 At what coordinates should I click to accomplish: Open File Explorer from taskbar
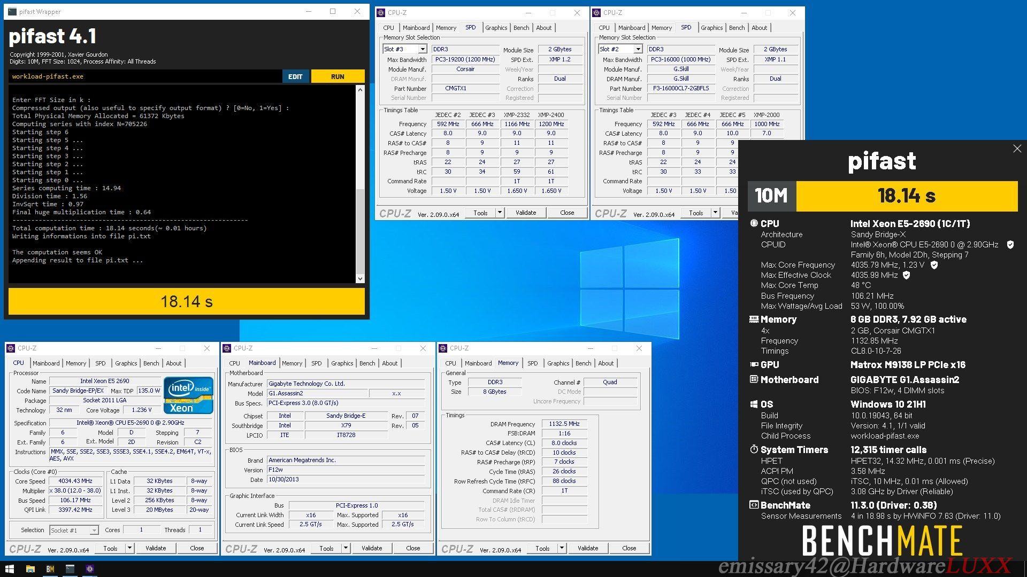pos(30,569)
